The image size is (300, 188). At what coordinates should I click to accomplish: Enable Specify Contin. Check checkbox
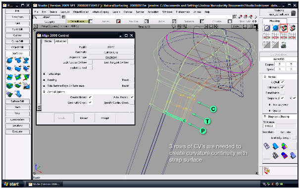[132, 103]
